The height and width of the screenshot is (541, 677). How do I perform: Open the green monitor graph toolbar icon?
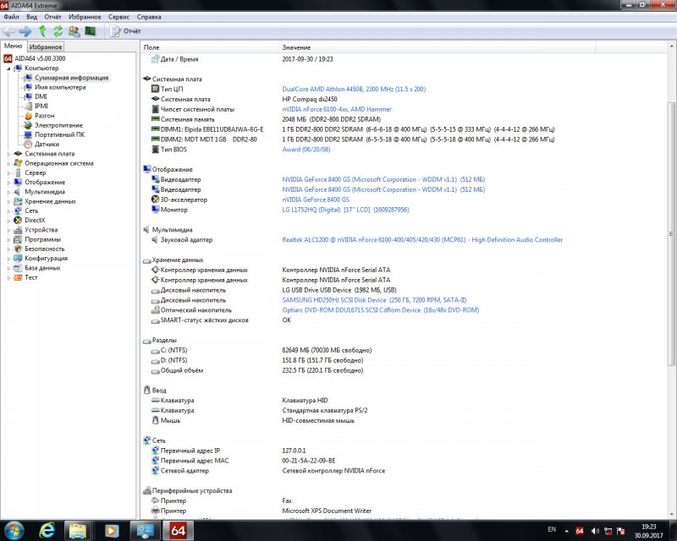pos(90,31)
